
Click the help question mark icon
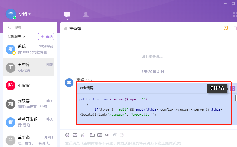tap(122, 135)
